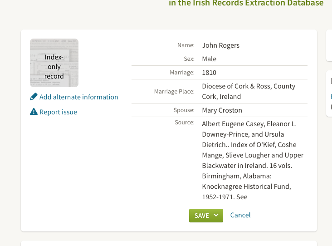Click spouse name Mary Croston
The height and width of the screenshot is (246, 332).
[222, 110]
